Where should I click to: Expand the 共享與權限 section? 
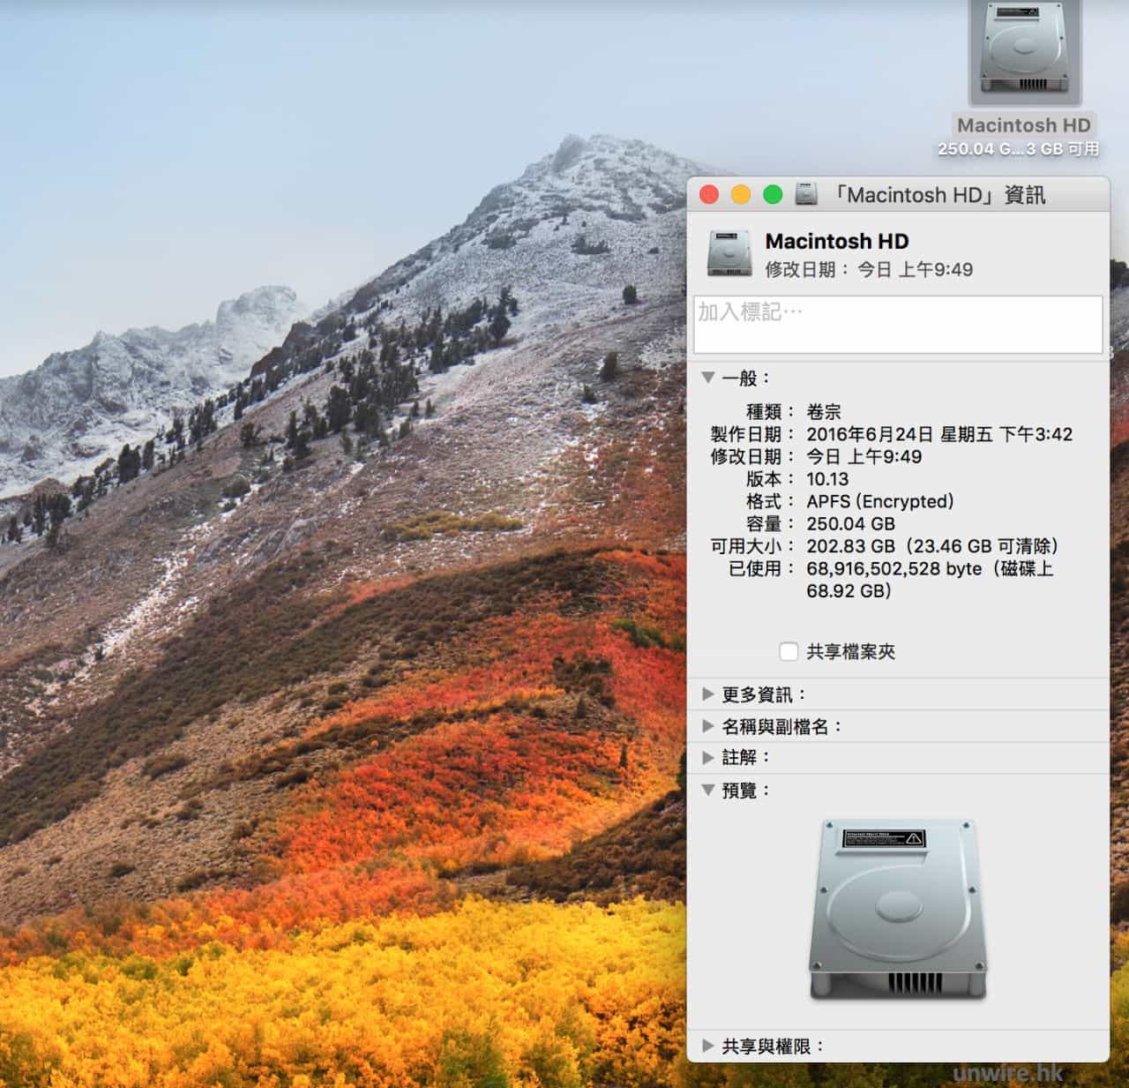pos(708,1046)
